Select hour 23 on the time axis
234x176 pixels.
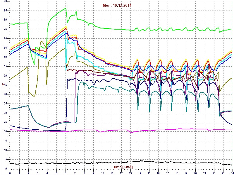[x=223, y=173]
